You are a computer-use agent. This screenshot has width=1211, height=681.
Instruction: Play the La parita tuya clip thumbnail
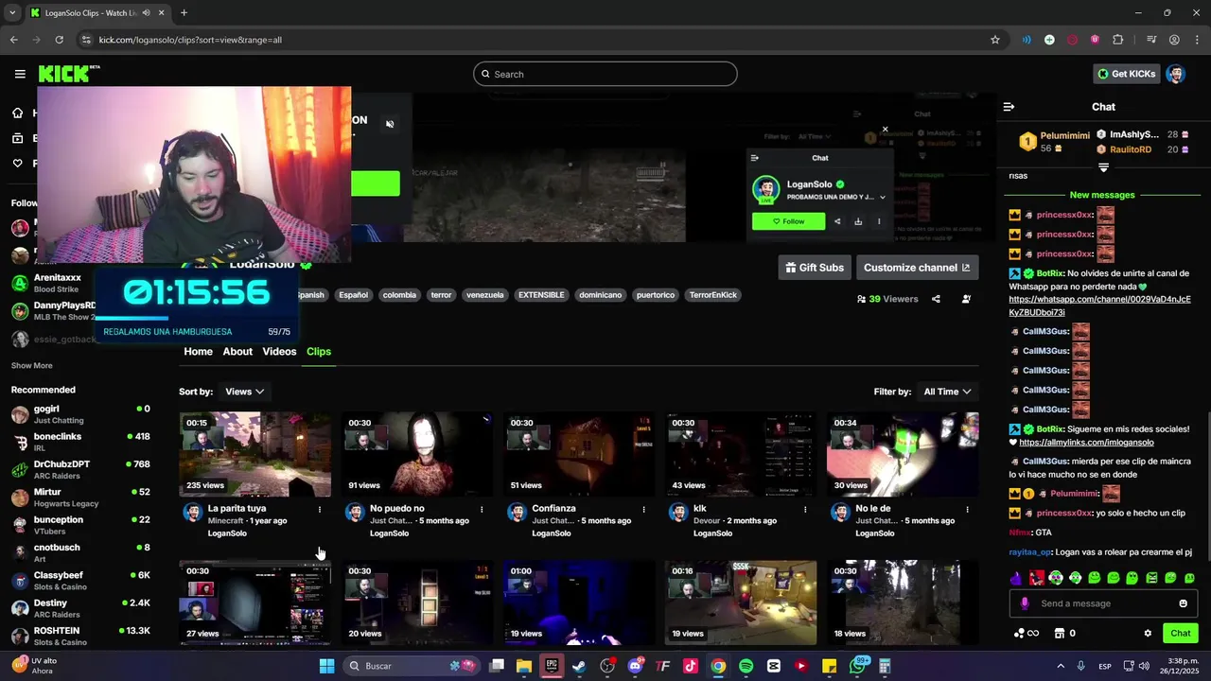click(255, 454)
